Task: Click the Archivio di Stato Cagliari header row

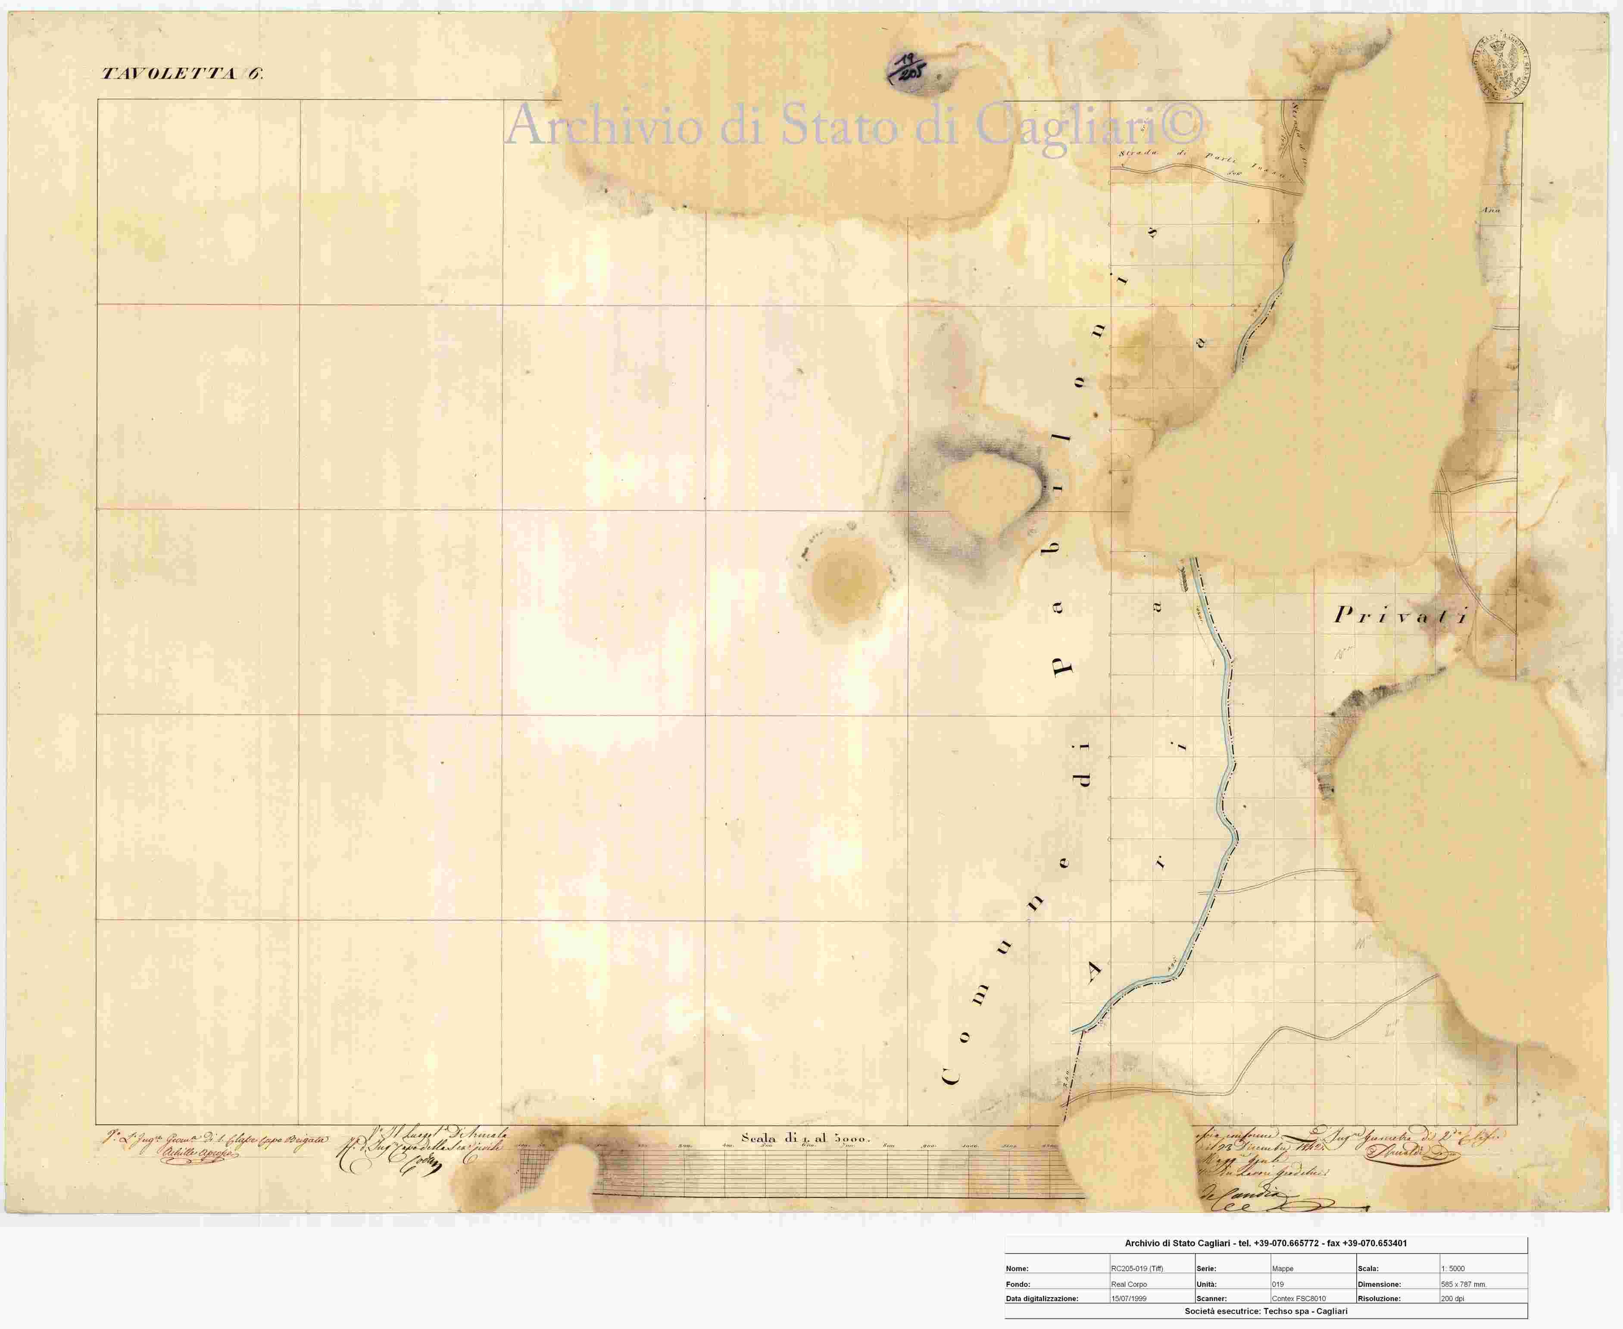Action: pos(1266,1243)
